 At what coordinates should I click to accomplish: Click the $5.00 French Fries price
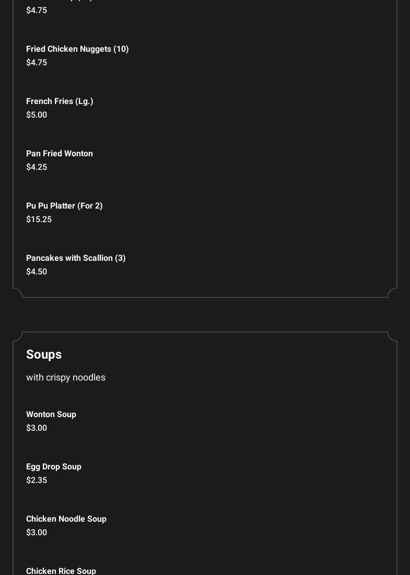tap(37, 115)
